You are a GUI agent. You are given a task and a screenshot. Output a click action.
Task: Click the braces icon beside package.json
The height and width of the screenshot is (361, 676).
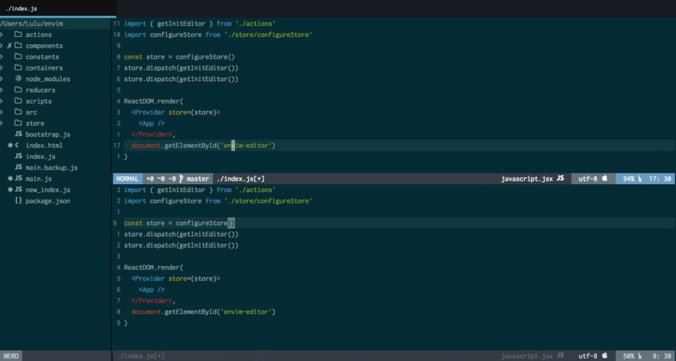coord(18,201)
